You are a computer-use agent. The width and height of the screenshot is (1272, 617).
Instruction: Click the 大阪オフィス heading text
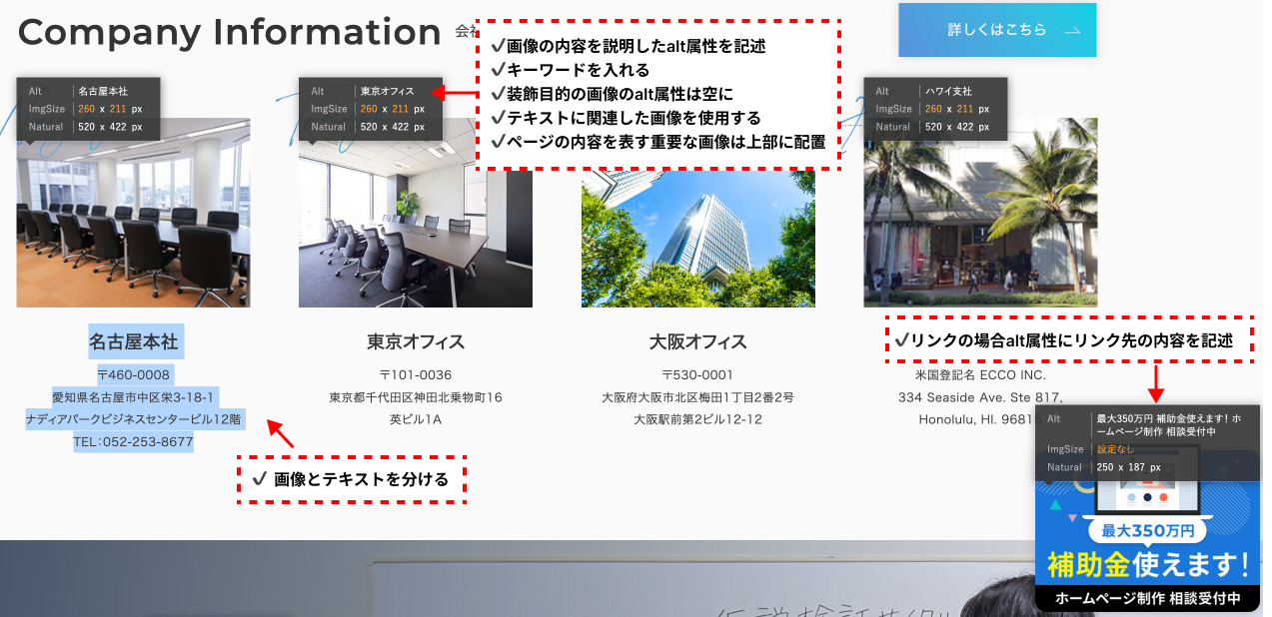(x=697, y=341)
